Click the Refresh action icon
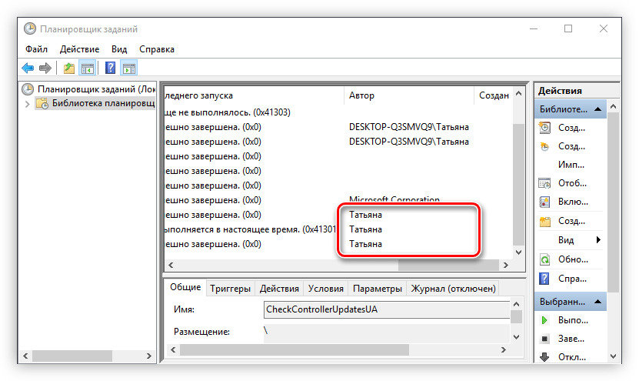The height and width of the screenshot is (381, 639). point(545,259)
